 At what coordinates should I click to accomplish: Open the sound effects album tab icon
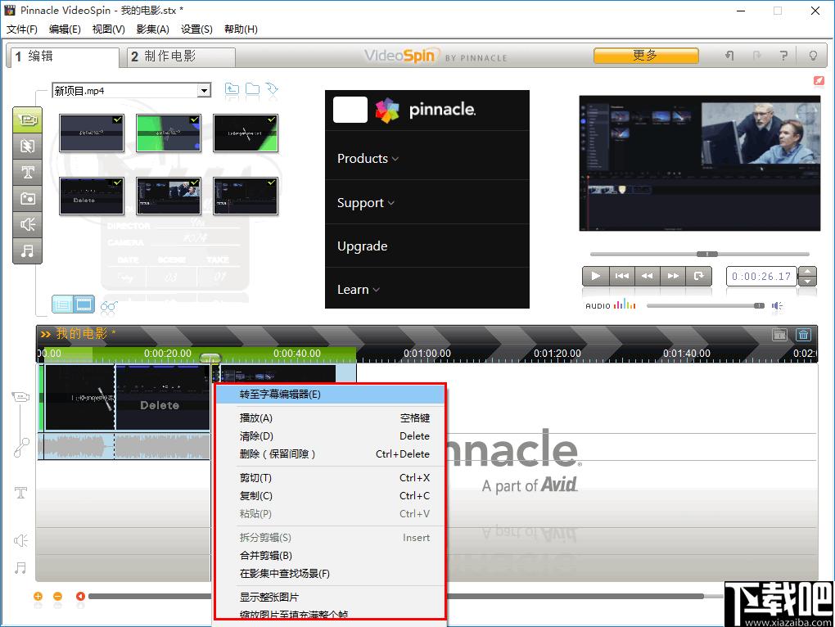point(27,224)
